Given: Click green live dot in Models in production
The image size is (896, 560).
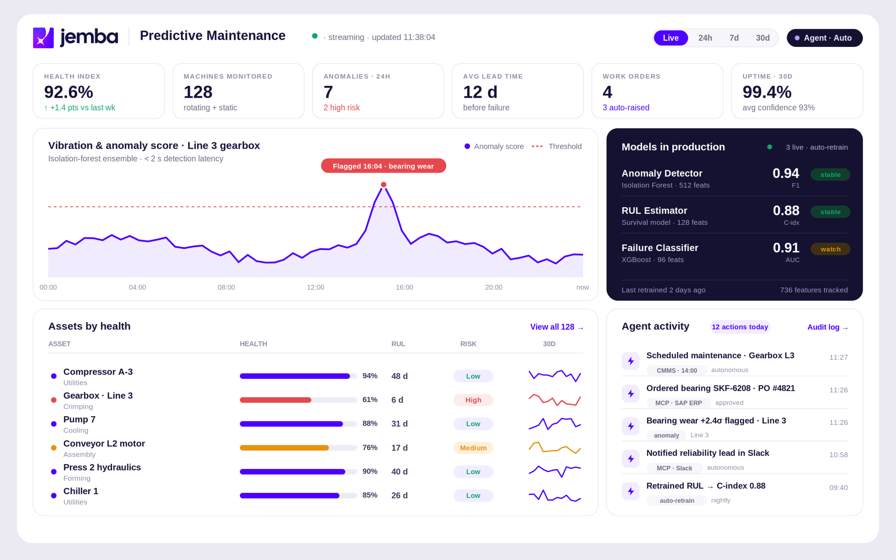Looking at the screenshot, I should [769, 147].
